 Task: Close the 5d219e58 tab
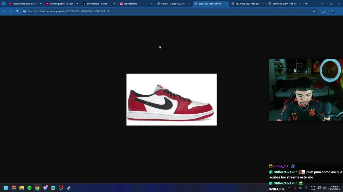(263, 4)
